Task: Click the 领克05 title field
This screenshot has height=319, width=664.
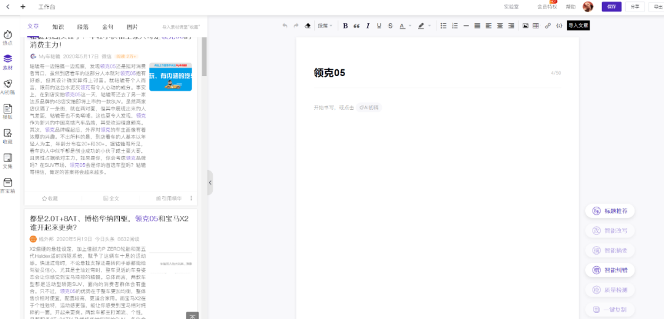Action: [x=438, y=73]
